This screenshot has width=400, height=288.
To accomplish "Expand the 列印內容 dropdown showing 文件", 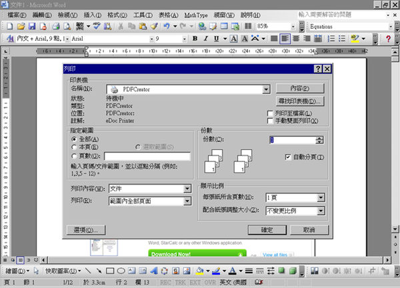I will pyautogui.click(x=187, y=189).
